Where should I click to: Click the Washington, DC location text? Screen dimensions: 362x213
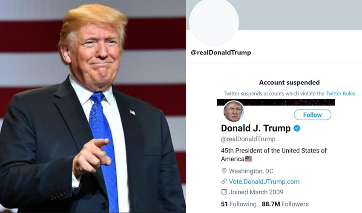251,171
